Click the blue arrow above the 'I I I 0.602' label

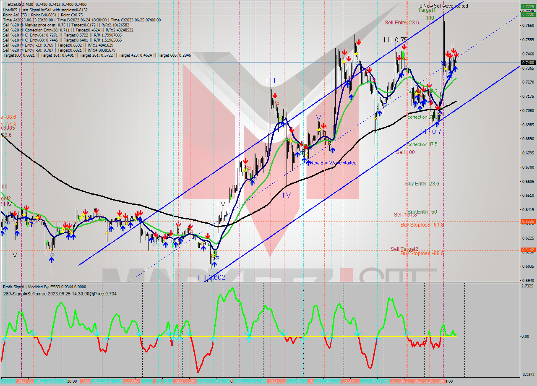coord(214,264)
